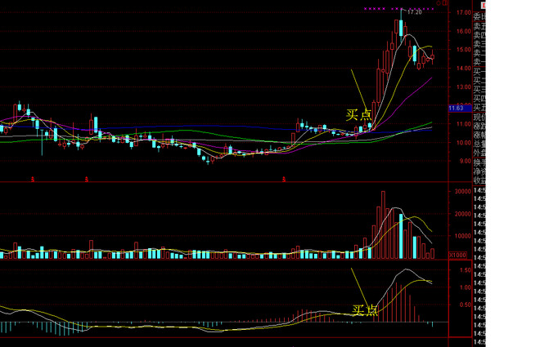Click the 现价 row in the quote panel
Image resolution: width=540 pixels, height=347 pixels.
(479, 117)
